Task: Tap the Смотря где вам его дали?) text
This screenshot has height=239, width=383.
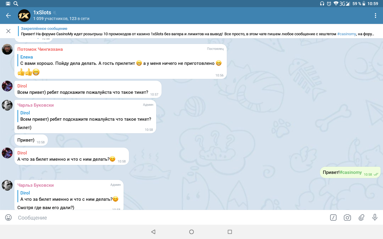Action: [x=46, y=207]
